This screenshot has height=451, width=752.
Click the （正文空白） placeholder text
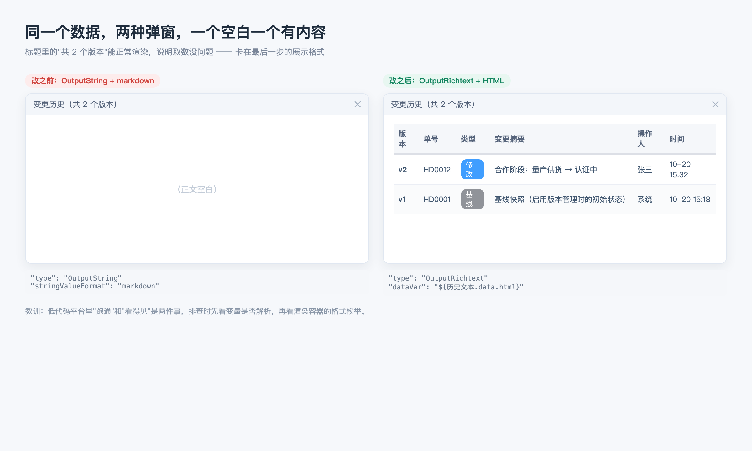[197, 189]
